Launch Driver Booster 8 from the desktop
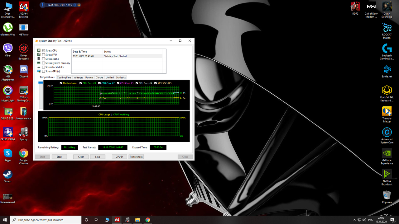Image resolution: width=399 pixels, height=224 pixels. click(23, 52)
